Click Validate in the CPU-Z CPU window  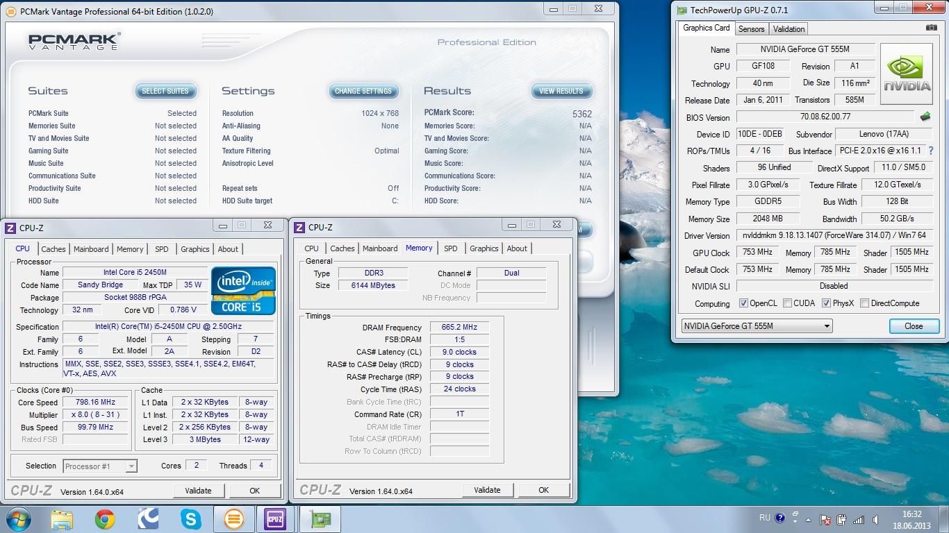(x=198, y=491)
